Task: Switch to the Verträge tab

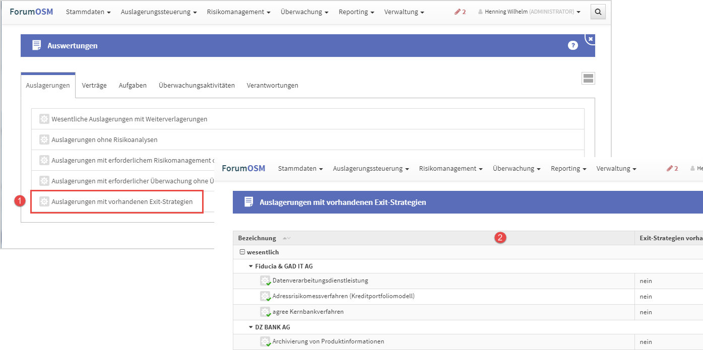Action: (94, 86)
